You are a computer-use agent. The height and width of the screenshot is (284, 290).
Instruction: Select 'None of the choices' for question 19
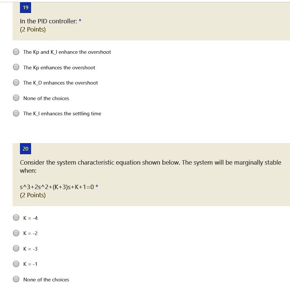pos(16,98)
